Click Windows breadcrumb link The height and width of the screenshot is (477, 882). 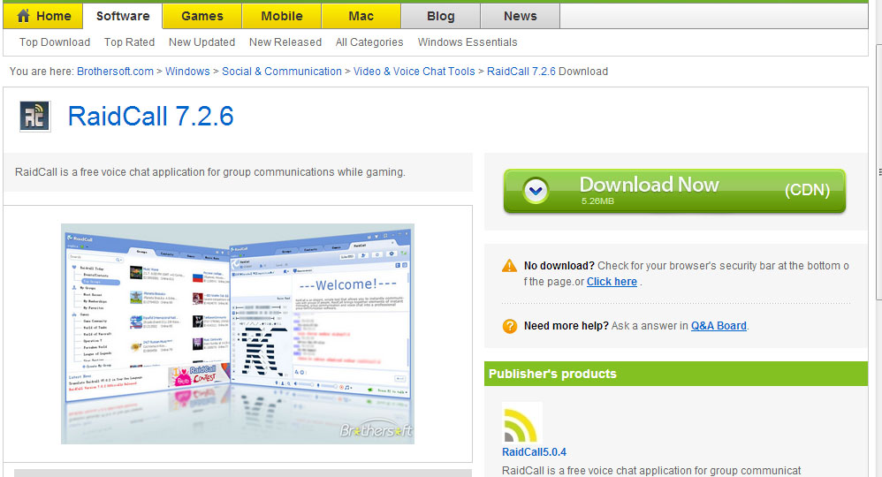pyautogui.click(x=187, y=72)
